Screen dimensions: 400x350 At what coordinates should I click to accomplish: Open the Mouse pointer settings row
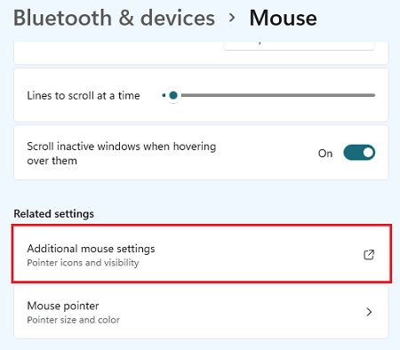(x=201, y=312)
